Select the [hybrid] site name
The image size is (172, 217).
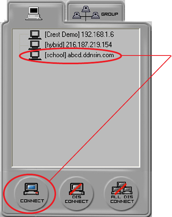point(55,45)
